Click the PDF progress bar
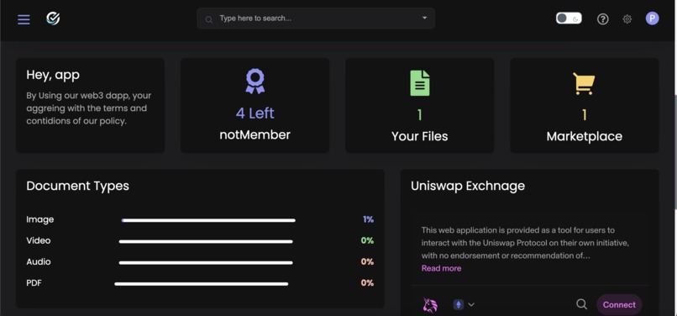 click(202, 284)
